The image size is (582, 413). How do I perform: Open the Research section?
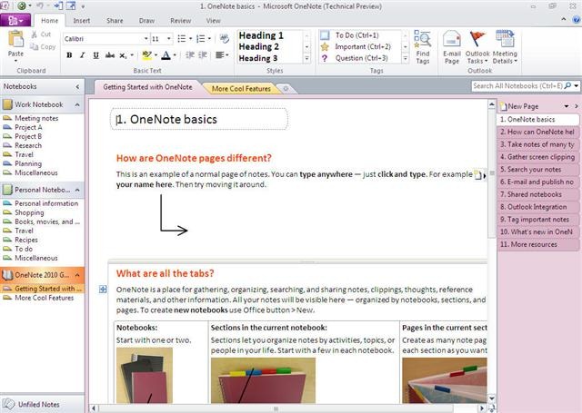point(28,145)
